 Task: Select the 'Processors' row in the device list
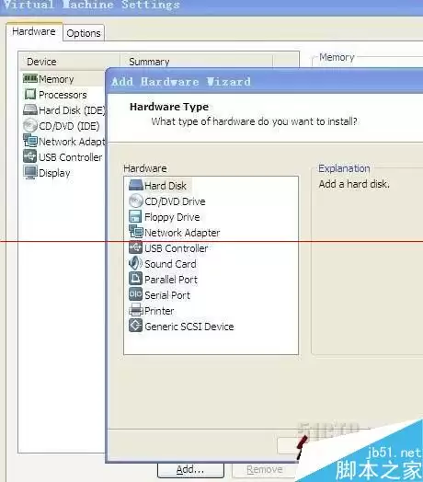coord(63,95)
